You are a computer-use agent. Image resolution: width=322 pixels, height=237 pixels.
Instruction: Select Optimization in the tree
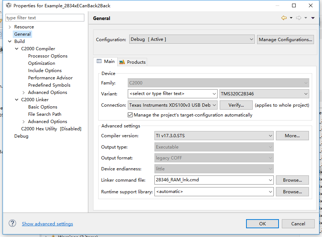(42, 63)
